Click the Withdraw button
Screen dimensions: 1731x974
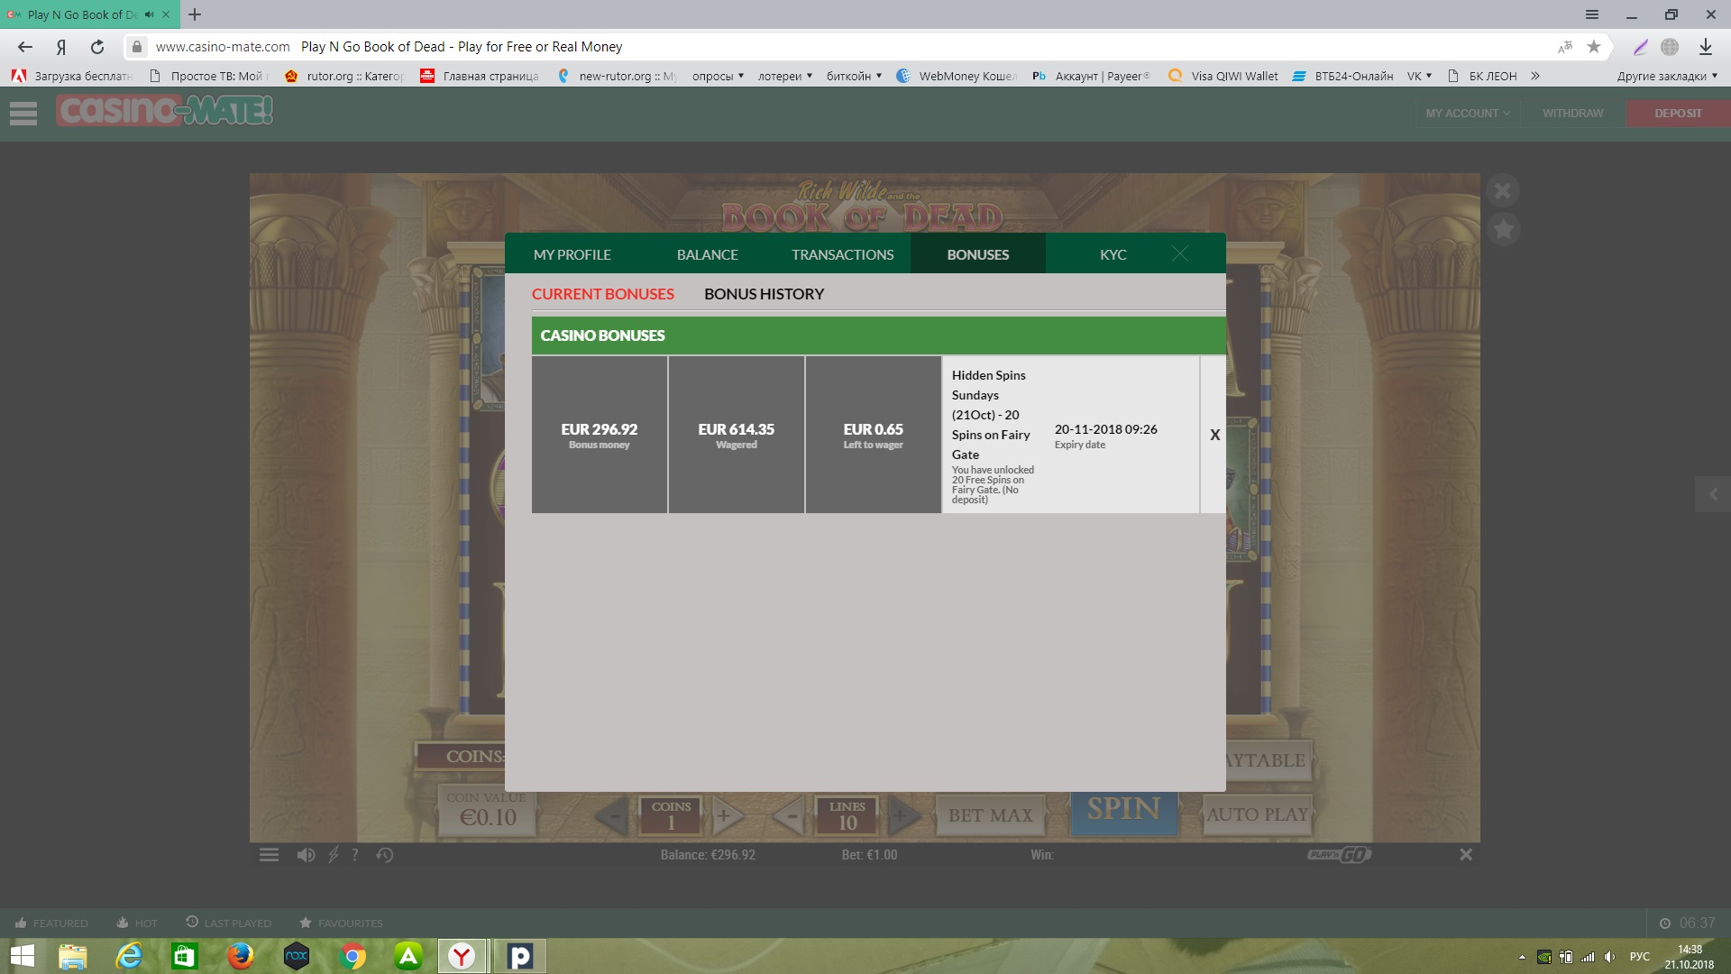tap(1572, 114)
